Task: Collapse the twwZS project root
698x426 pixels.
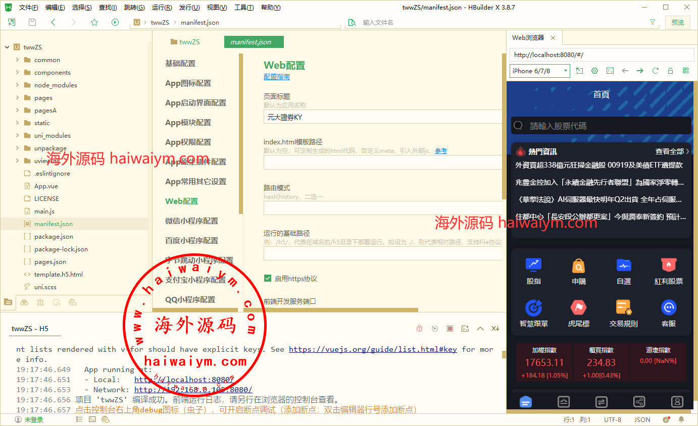Action: click(7, 47)
